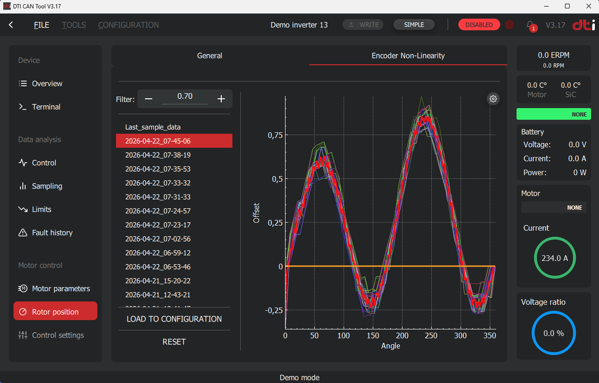Open Terminal in the sidebar

tap(55, 107)
